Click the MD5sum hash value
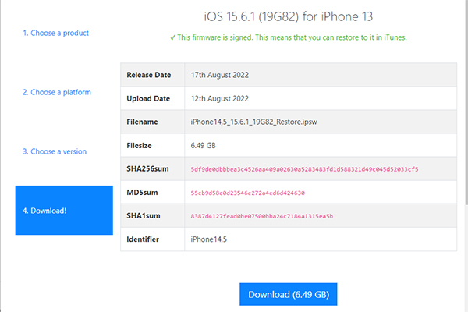 (x=248, y=193)
